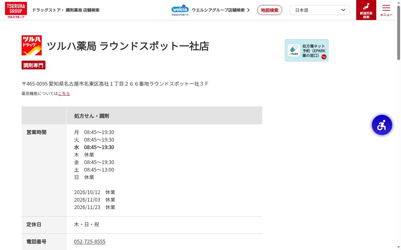Click the ドラッグストア・調剤薬局 店舗検索 header text

coord(66,10)
